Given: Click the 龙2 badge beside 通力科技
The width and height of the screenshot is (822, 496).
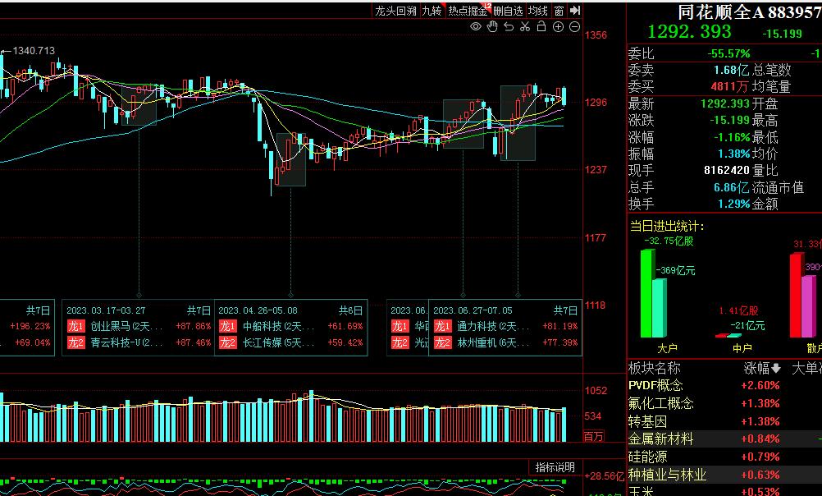Looking at the screenshot, I should (443, 327).
